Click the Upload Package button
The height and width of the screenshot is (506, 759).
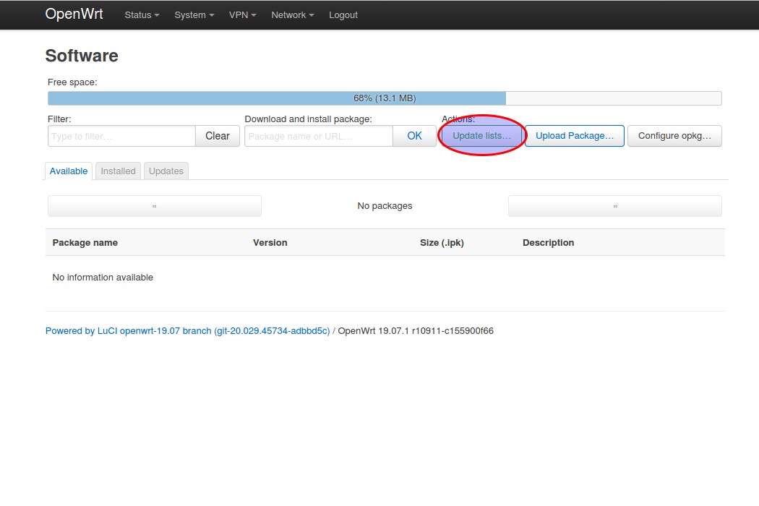[x=575, y=136]
